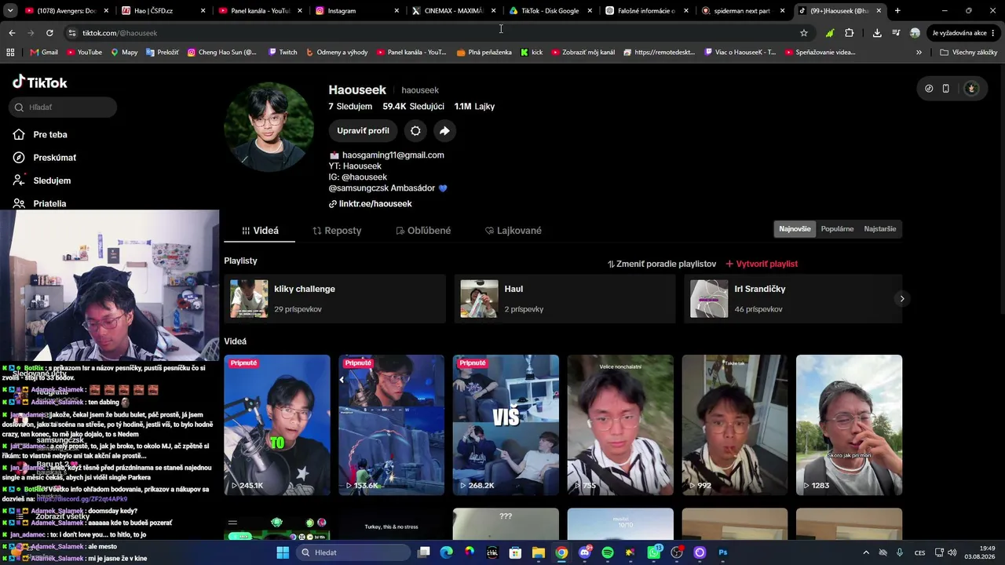The height and width of the screenshot is (565, 1005).
Task: Open the Gmail bookmark
Action: click(44, 53)
